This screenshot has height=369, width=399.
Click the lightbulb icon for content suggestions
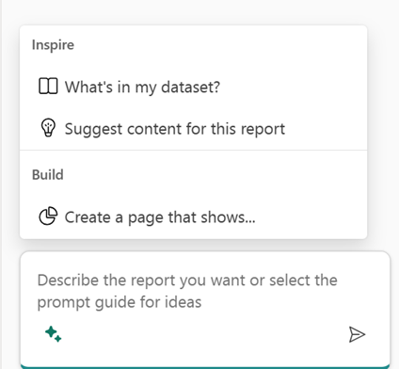point(48,128)
